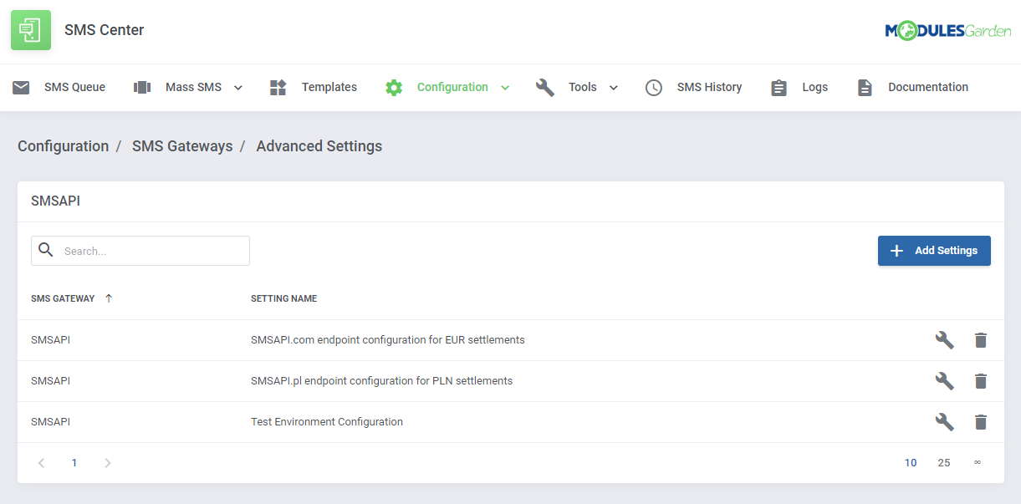Delete Test Environment Configuration via trash icon
Image resolution: width=1021 pixels, height=504 pixels.
pyautogui.click(x=981, y=421)
